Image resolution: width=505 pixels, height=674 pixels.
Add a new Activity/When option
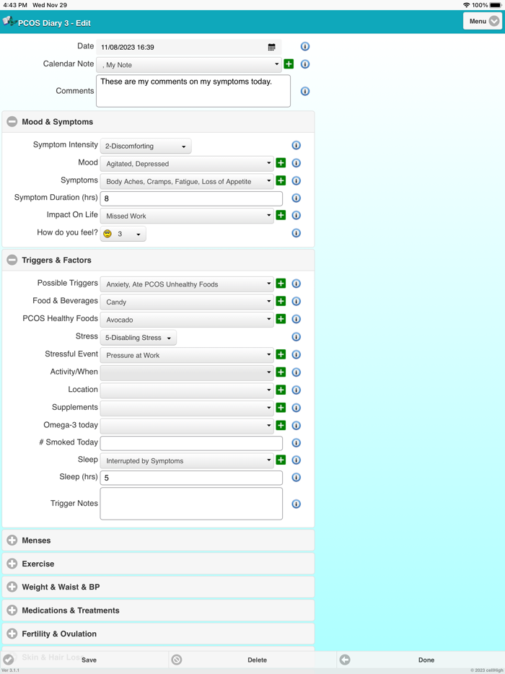pos(281,372)
